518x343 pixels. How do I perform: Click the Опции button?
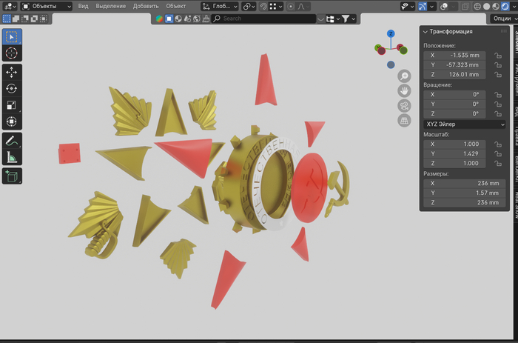pos(499,19)
